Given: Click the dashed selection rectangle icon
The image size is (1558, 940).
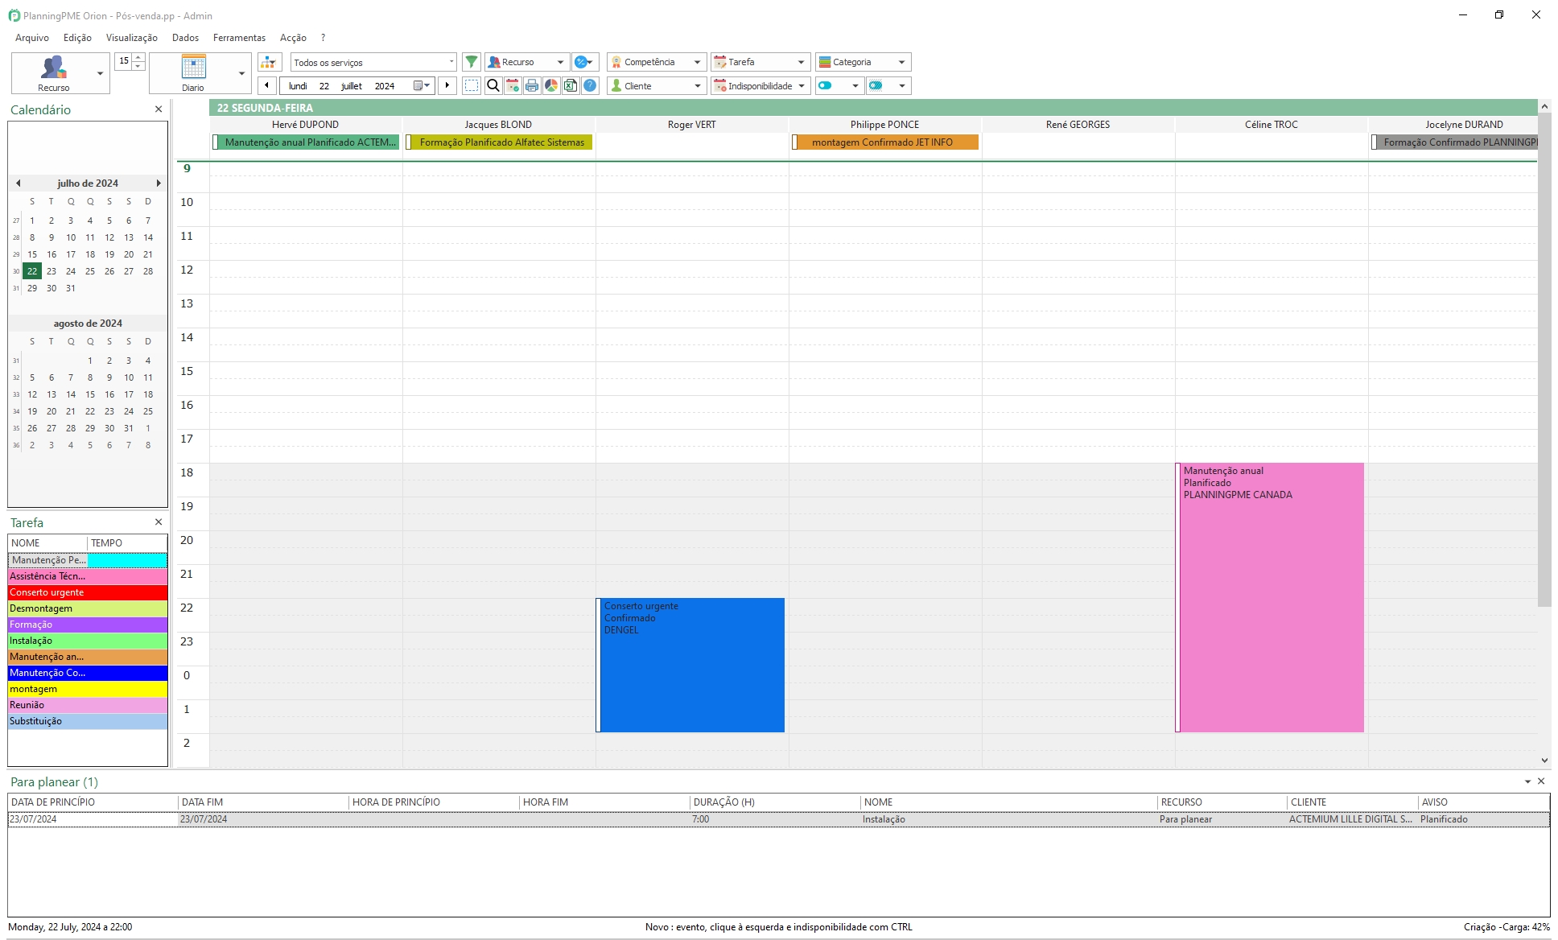Looking at the screenshot, I should 472,85.
